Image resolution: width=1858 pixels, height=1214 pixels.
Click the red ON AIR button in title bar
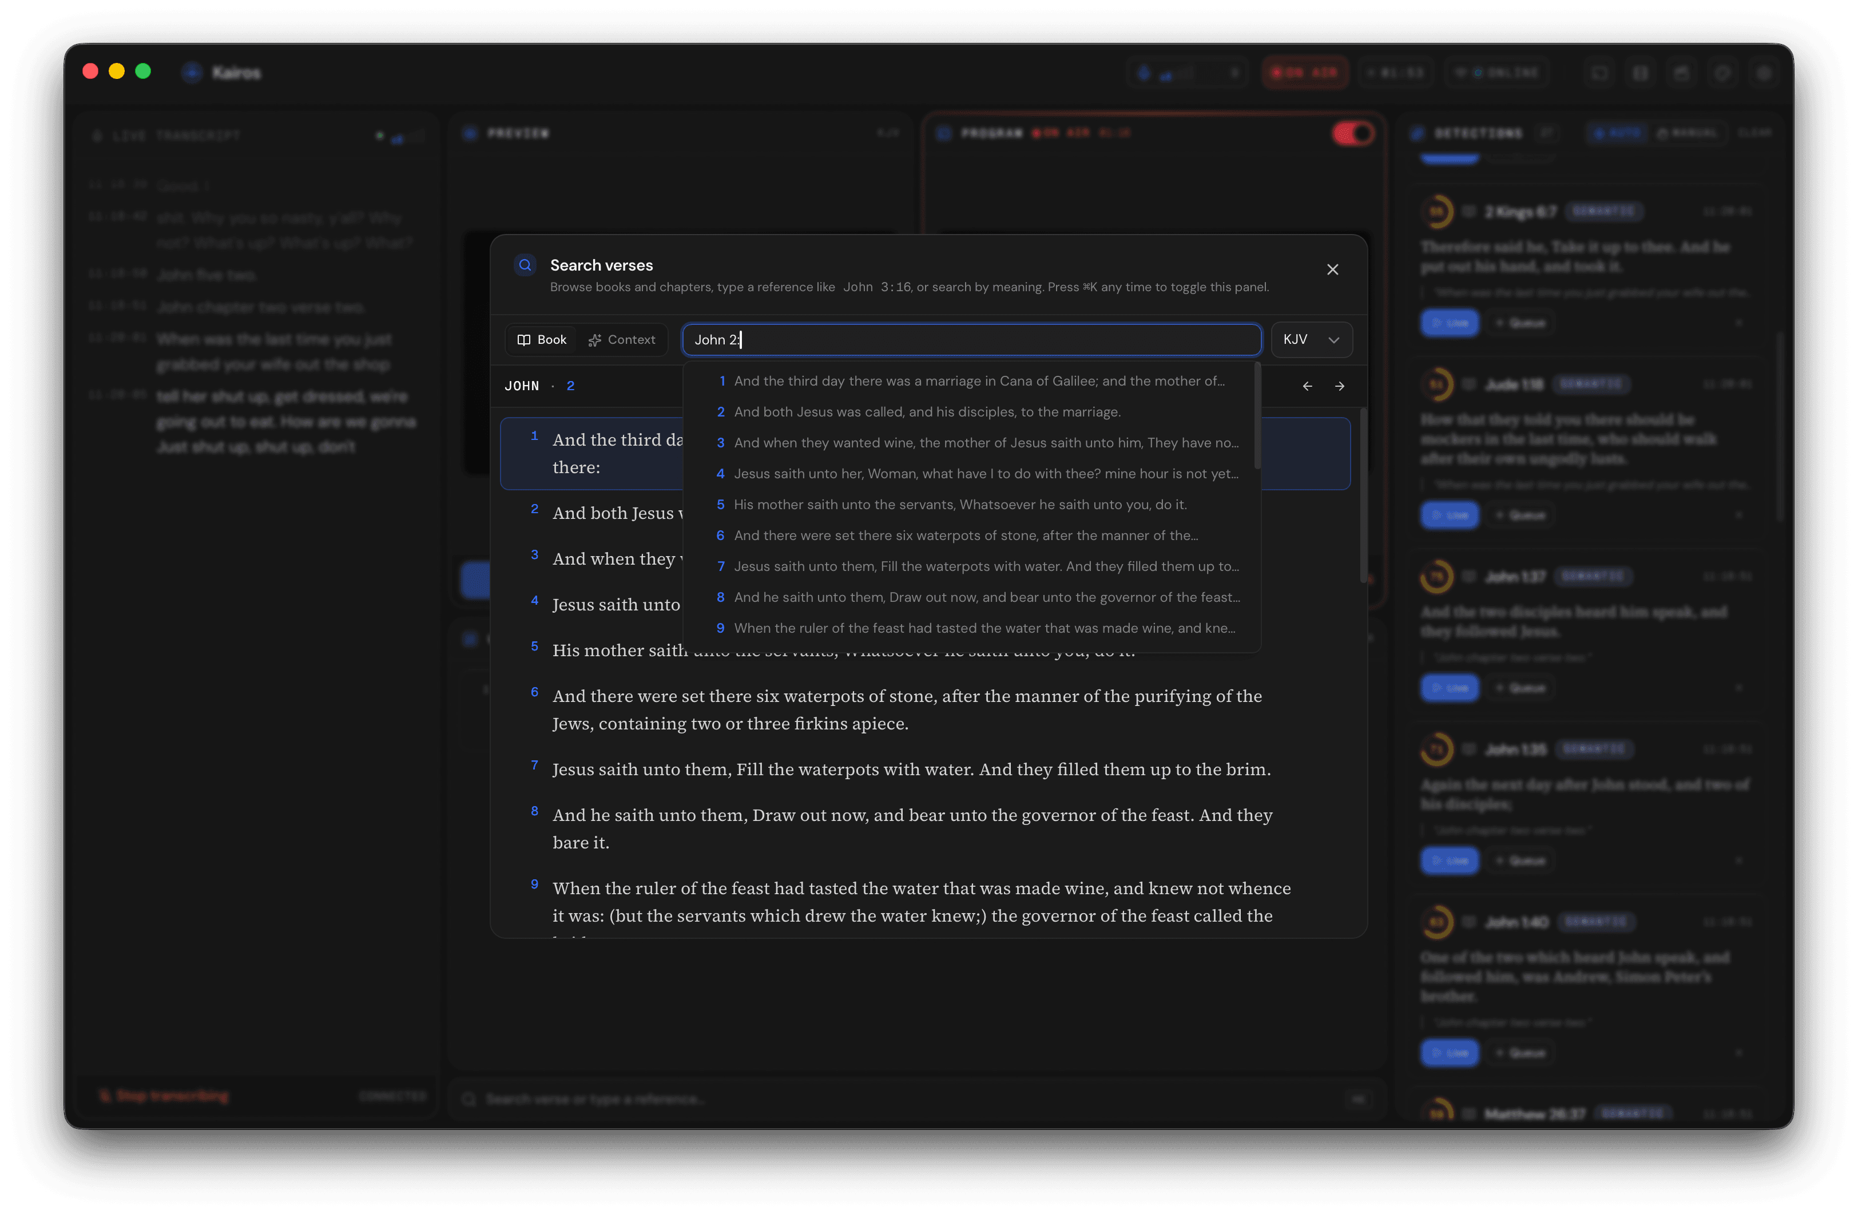(x=1304, y=73)
